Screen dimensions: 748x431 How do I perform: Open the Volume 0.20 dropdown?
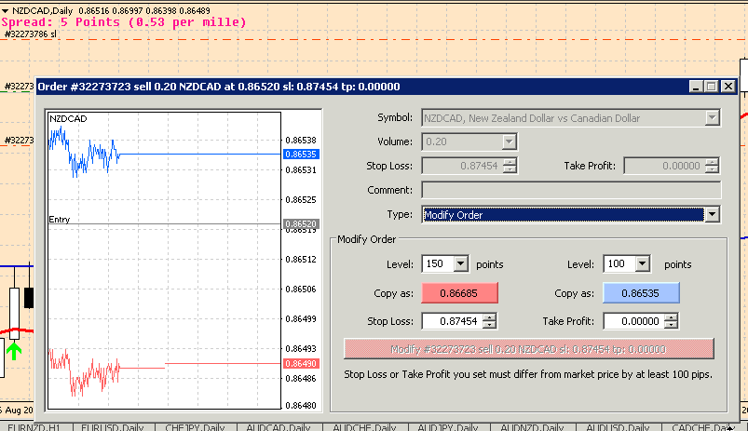pyautogui.click(x=509, y=141)
